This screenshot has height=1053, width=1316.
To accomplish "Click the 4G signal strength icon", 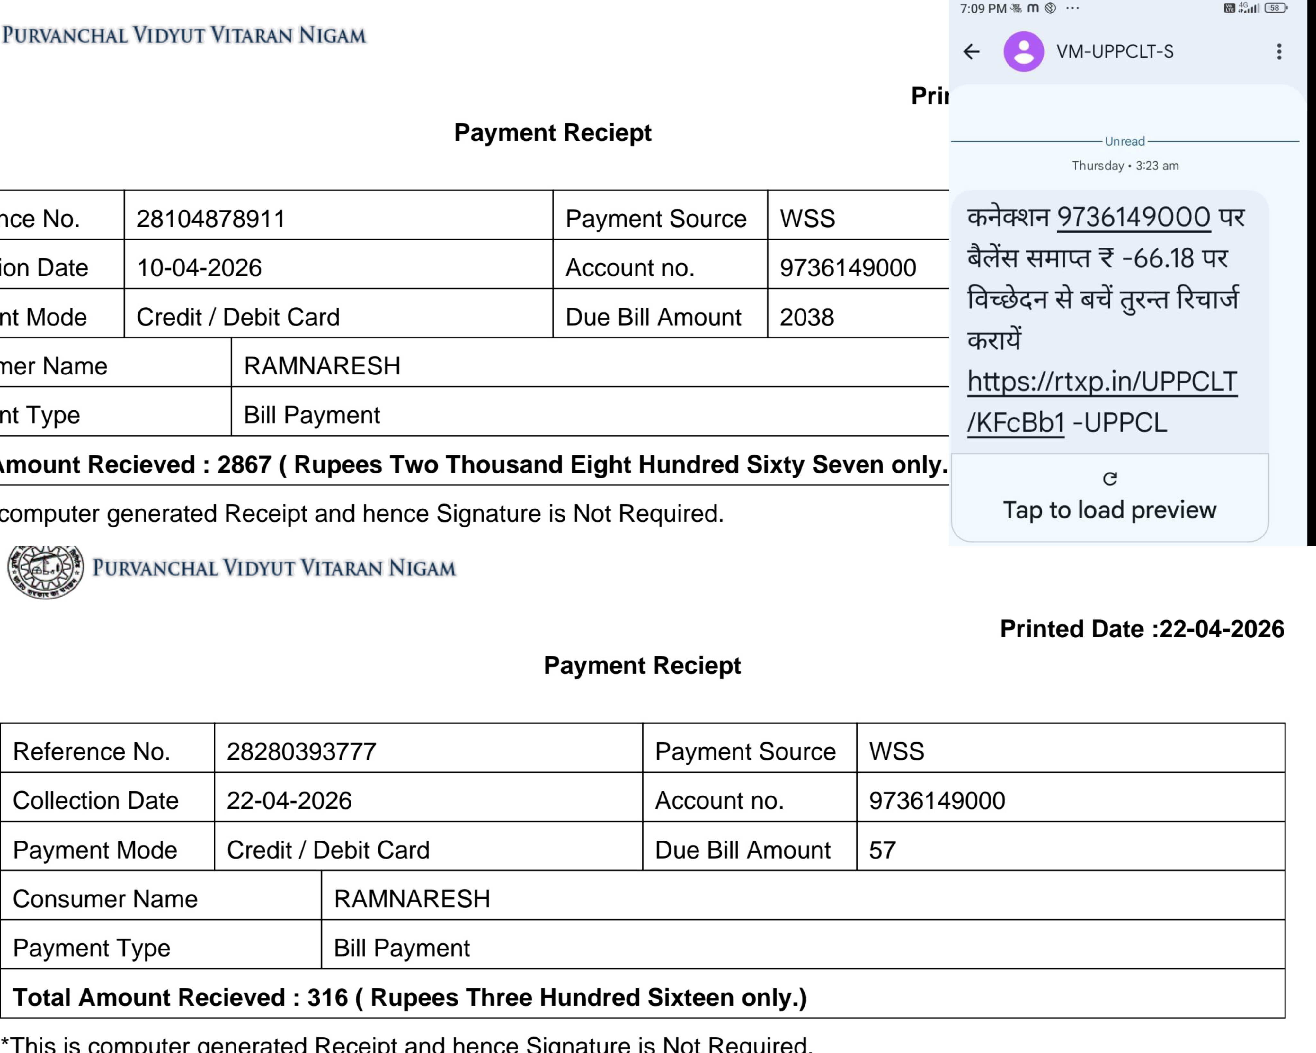I will point(1249,8).
